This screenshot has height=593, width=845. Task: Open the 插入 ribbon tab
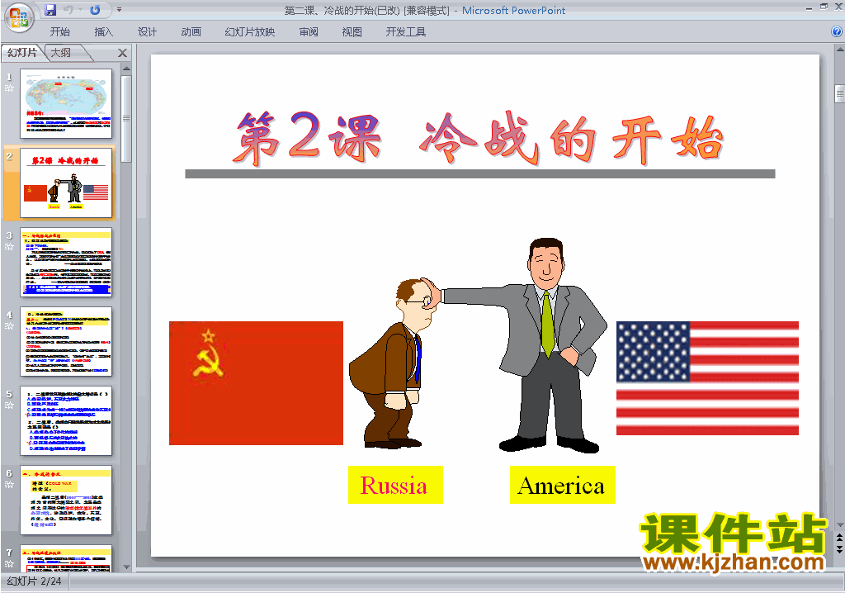point(103,32)
